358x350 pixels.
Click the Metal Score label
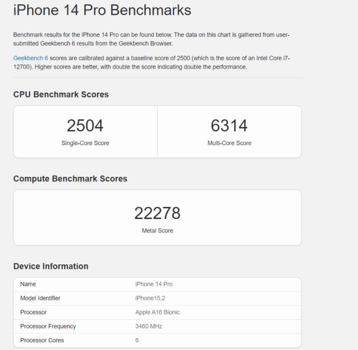click(x=157, y=231)
